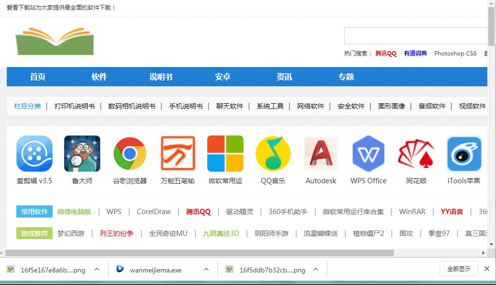Click the 微信电脑版 link
Image resolution: width=496 pixels, height=285 pixels.
coord(74,212)
